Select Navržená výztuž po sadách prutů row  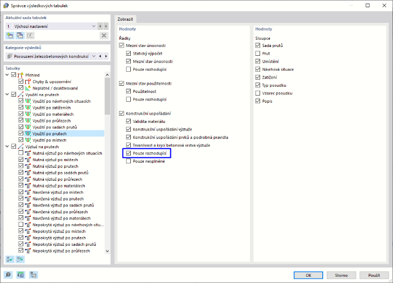[x=63, y=205]
